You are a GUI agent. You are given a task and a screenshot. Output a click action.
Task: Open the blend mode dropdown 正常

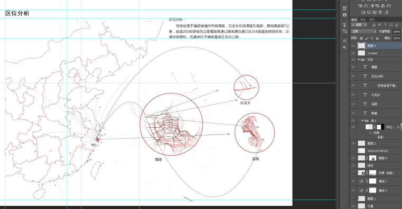click(363, 32)
